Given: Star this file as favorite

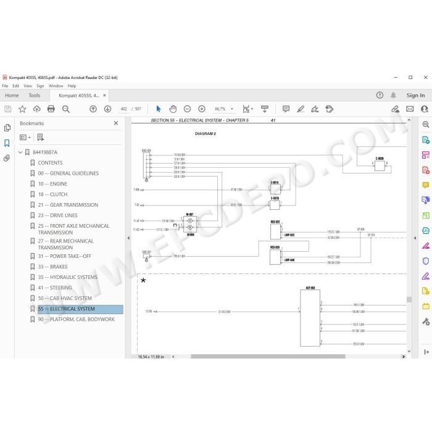Looking at the screenshot, I should point(22,109).
